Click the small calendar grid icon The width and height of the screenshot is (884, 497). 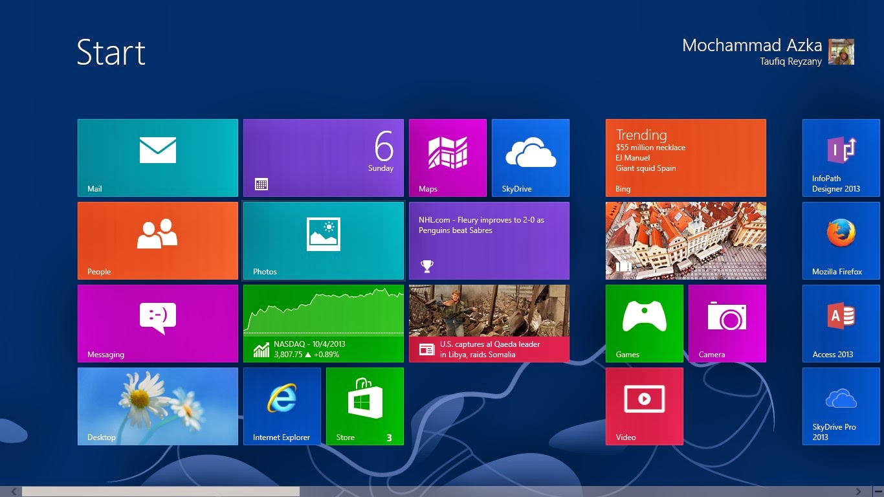[x=261, y=184]
